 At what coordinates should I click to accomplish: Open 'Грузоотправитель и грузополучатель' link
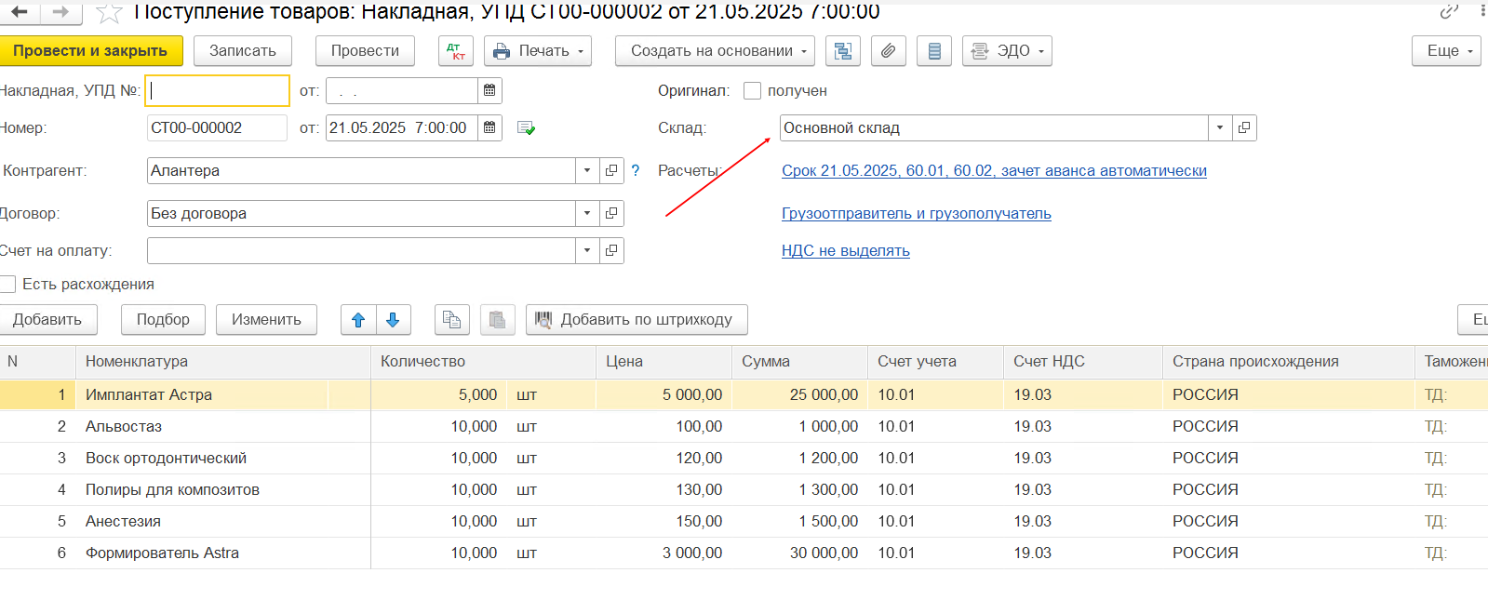point(917,213)
